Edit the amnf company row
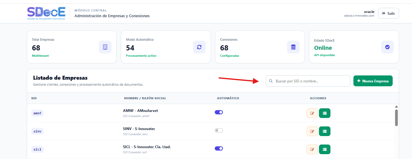This screenshot has width=412, height=159. [x=312, y=113]
